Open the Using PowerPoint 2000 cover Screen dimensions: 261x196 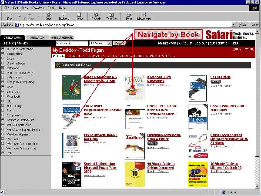(x=71, y=174)
